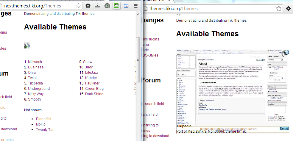Click the TikiPlugins sidebar link in right window
Viewport: 293px width, 141px height.
[151, 39]
